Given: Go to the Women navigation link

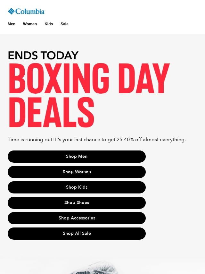Looking at the screenshot, I should coord(30,24).
